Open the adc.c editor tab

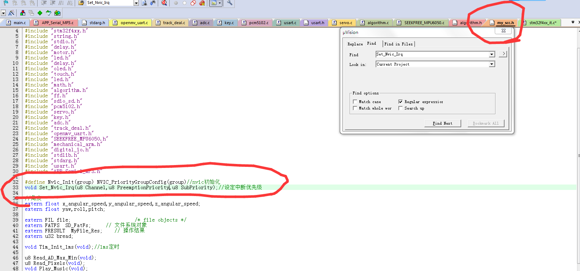click(201, 23)
